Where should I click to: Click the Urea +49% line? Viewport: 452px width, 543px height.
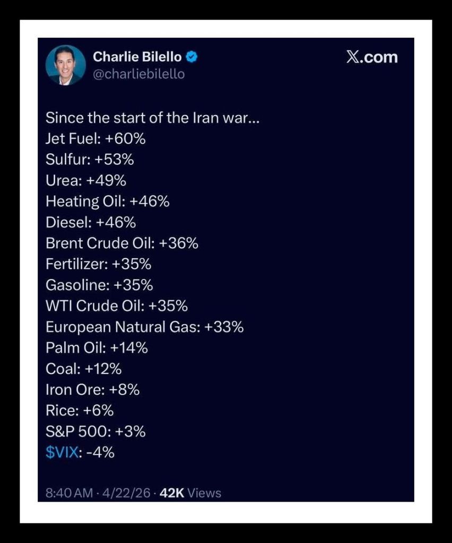86,180
